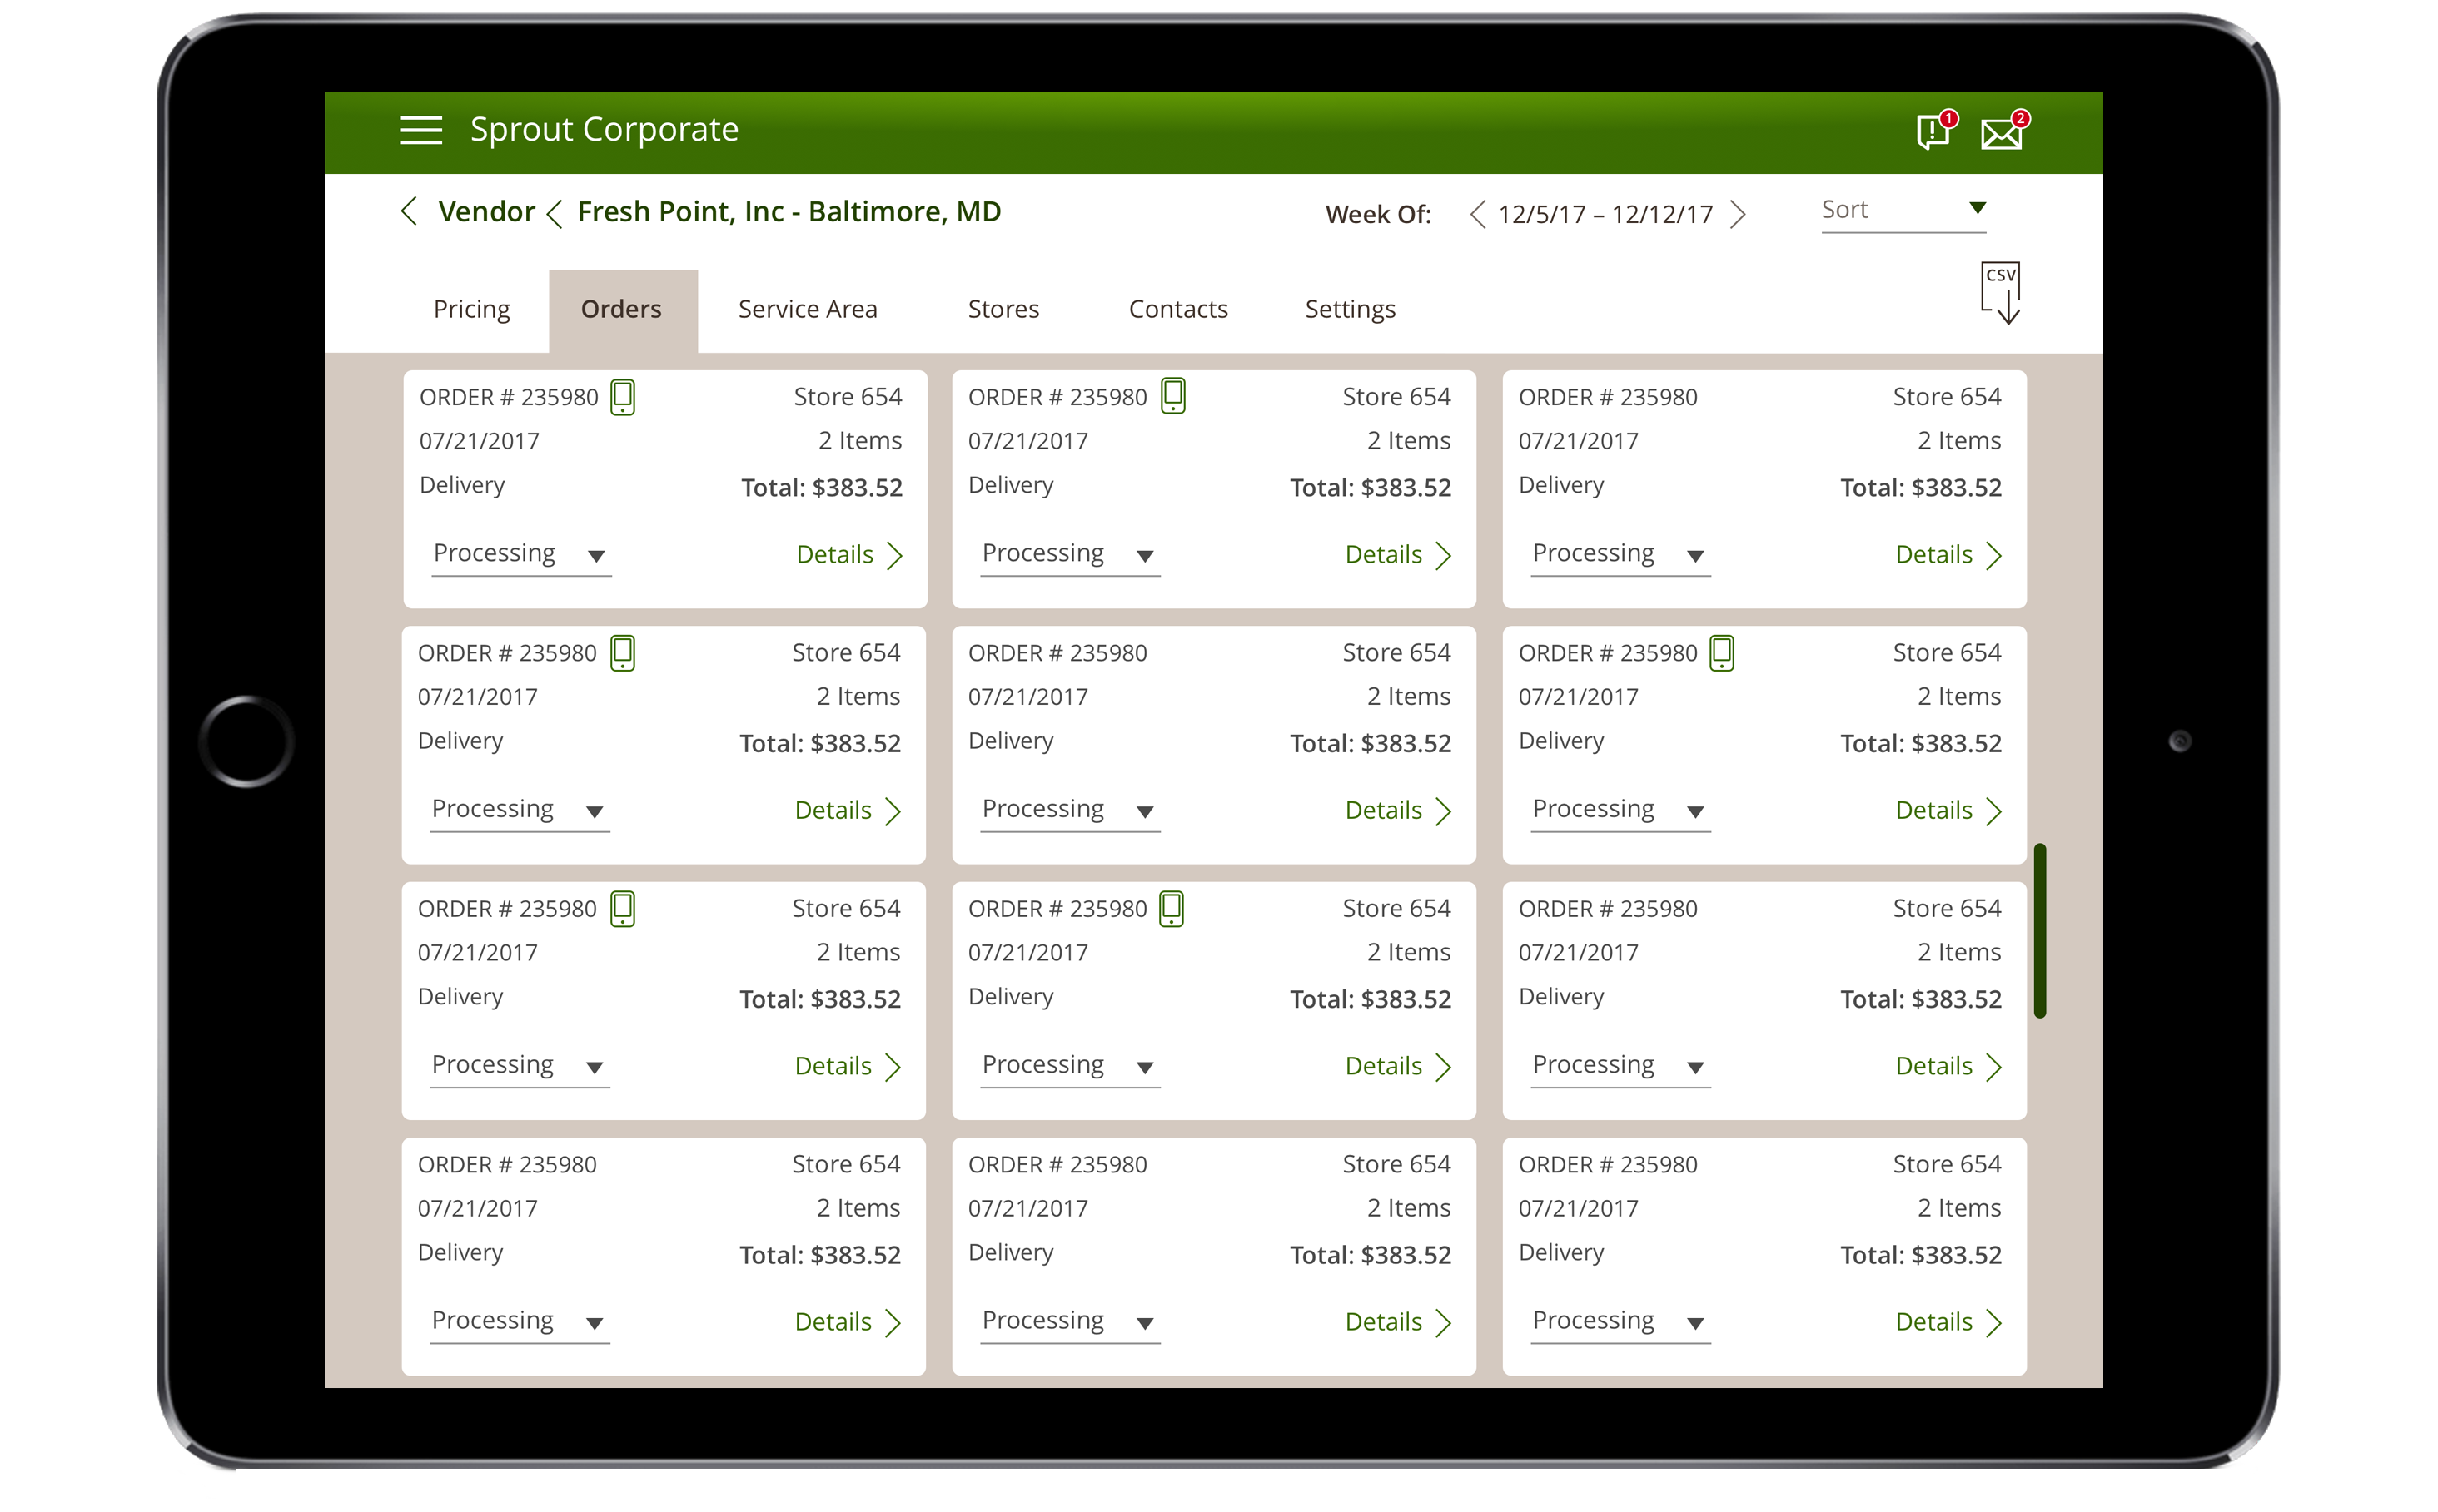This screenshot has height=1512, width=2438.
Task: Go to the Settings tab
Action: click(x=1350, y=310)
